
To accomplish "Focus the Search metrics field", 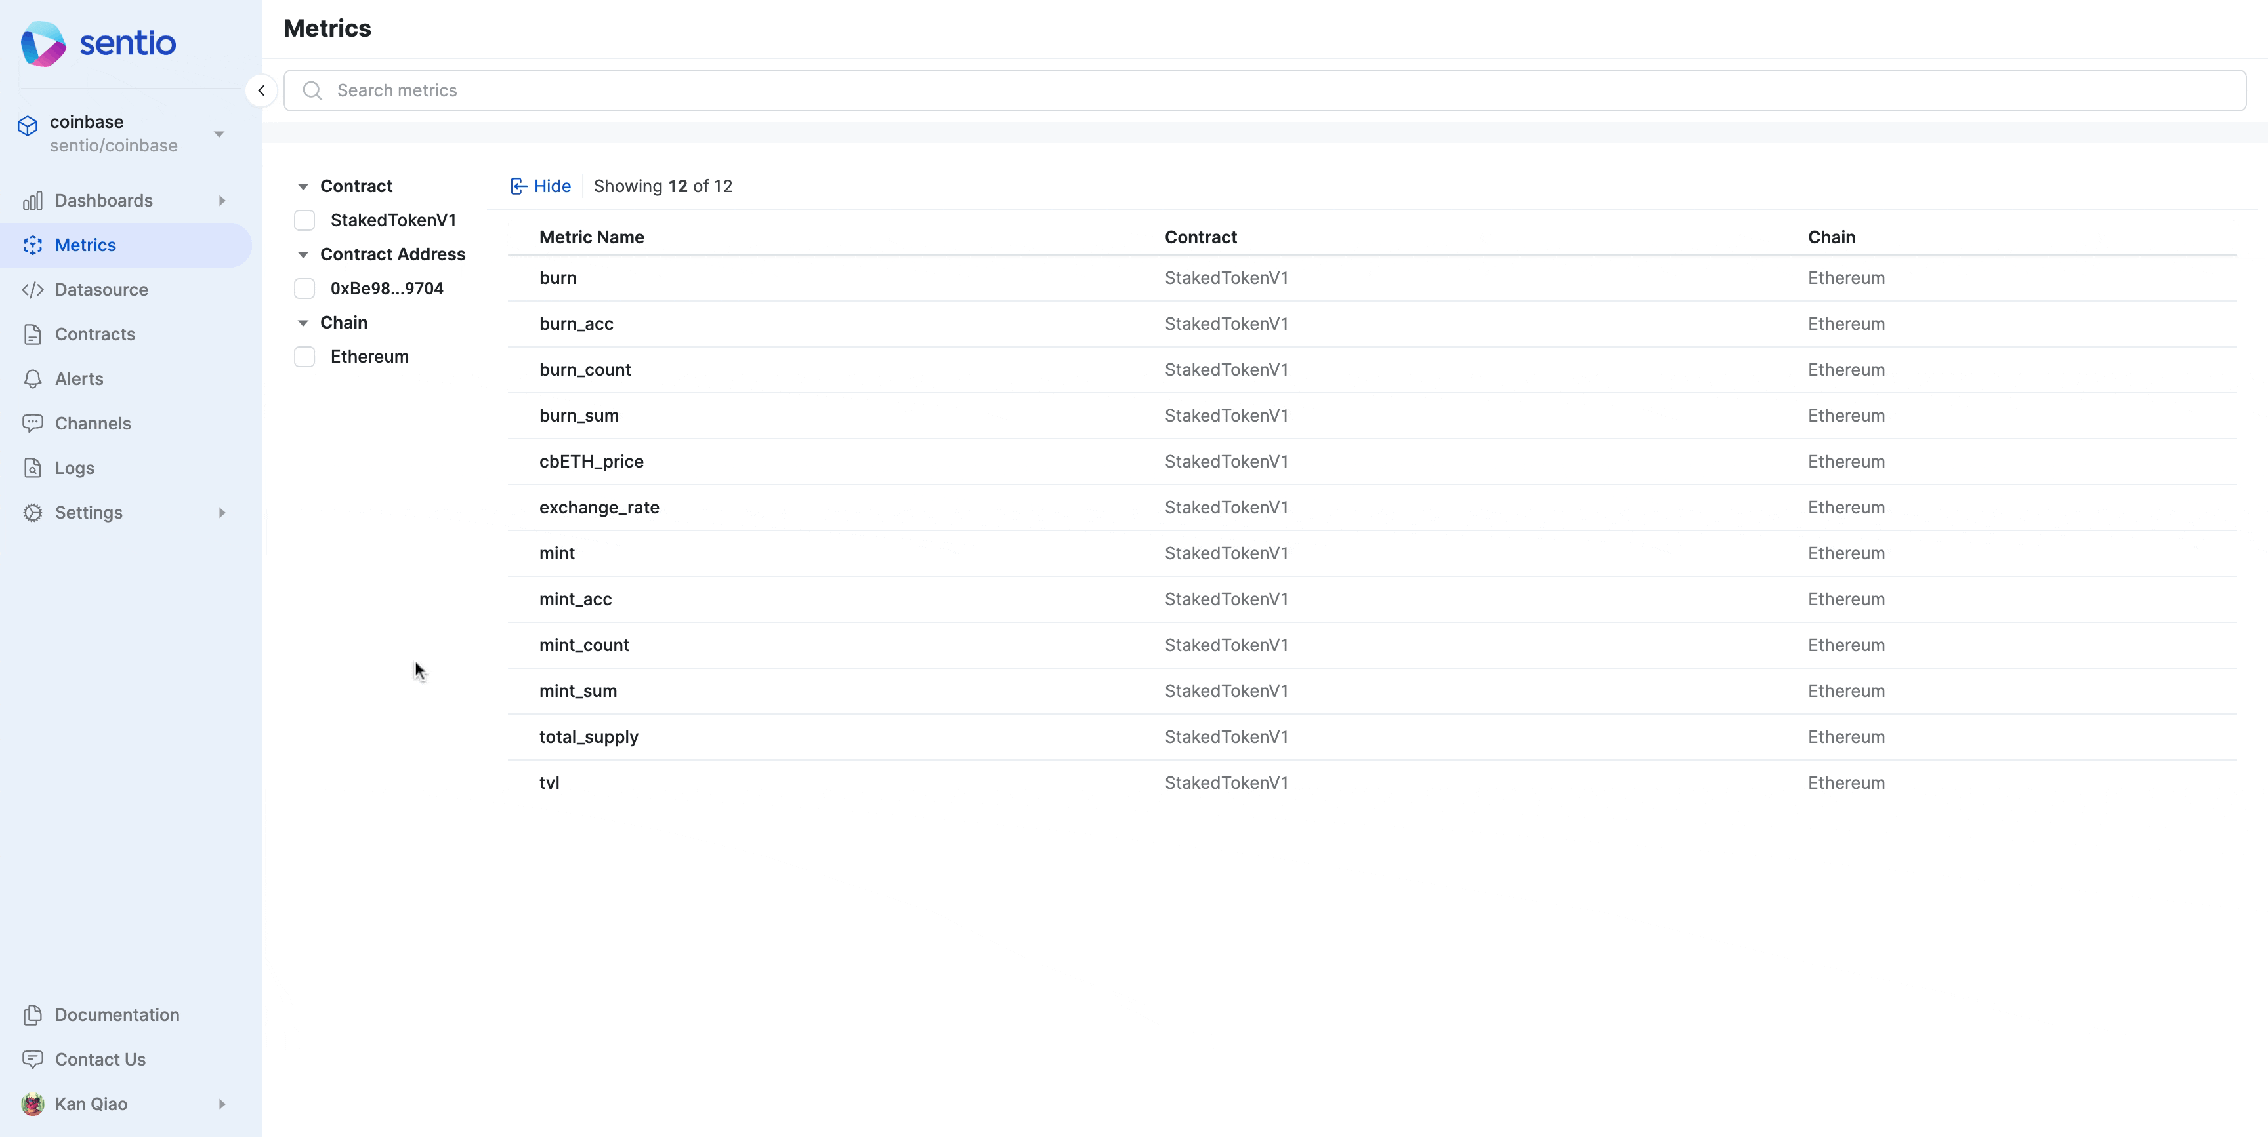I will (1263, 90).
